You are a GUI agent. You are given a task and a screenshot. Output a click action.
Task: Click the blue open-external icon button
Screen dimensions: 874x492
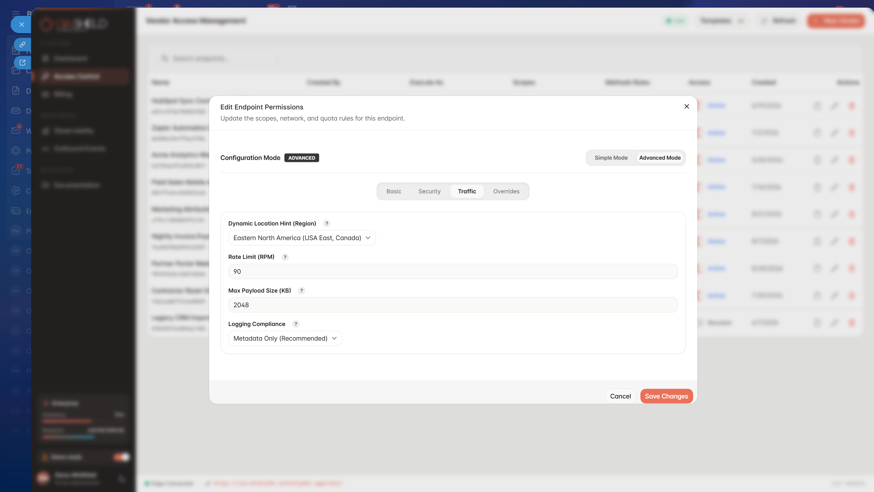coord(22,62)
